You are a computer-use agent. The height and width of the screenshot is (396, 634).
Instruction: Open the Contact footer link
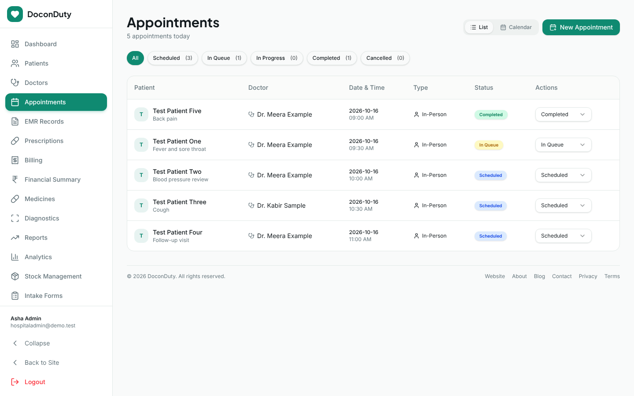click(x=562, y=276)
